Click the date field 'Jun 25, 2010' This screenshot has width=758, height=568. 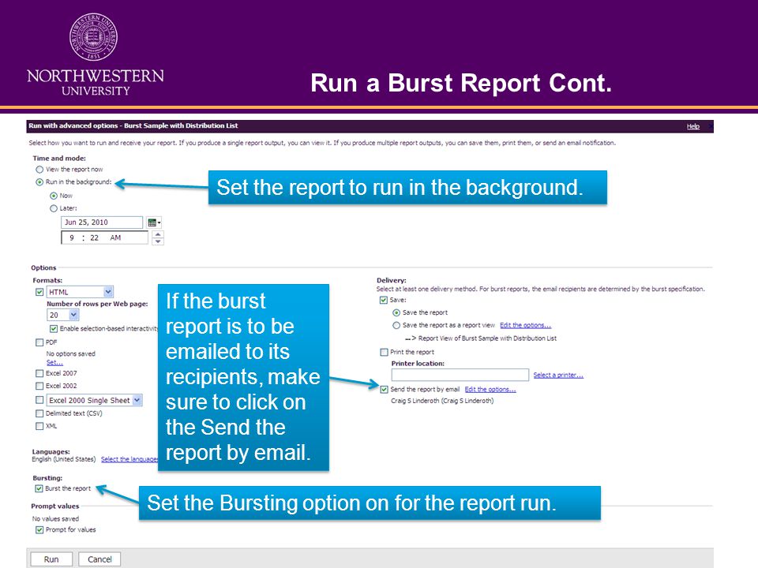(102, 222)
